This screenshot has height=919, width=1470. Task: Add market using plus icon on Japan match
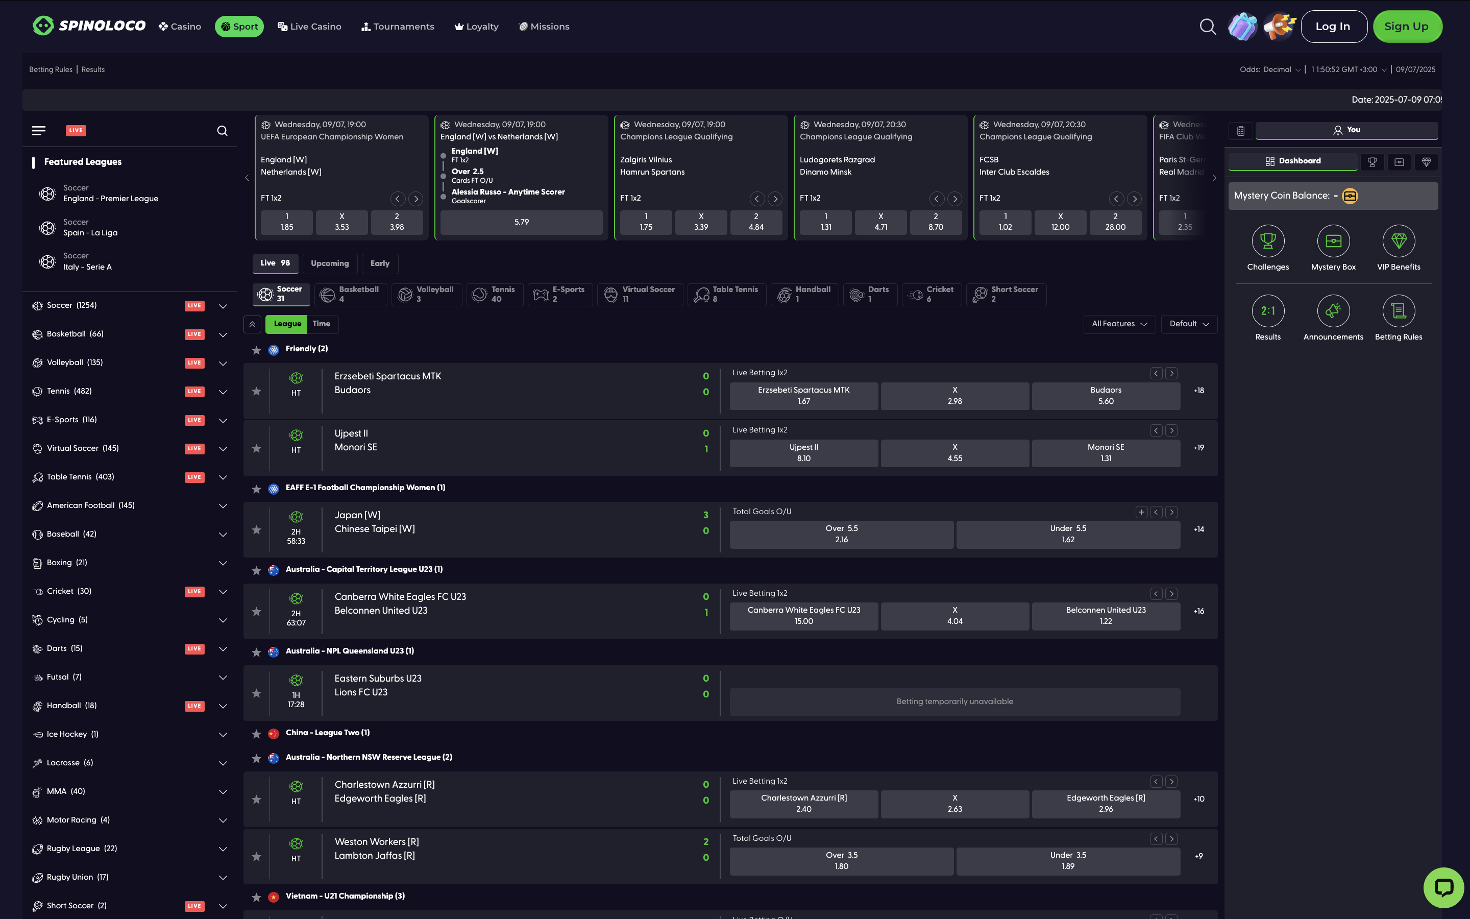[1141, 513]
